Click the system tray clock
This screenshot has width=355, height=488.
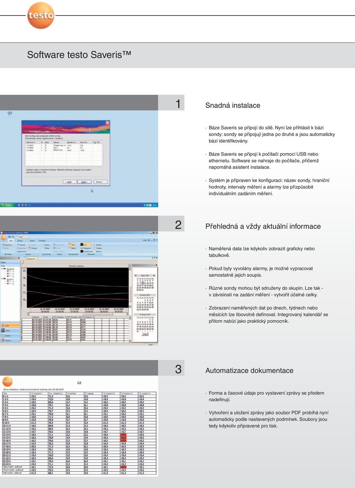point(155,205)
